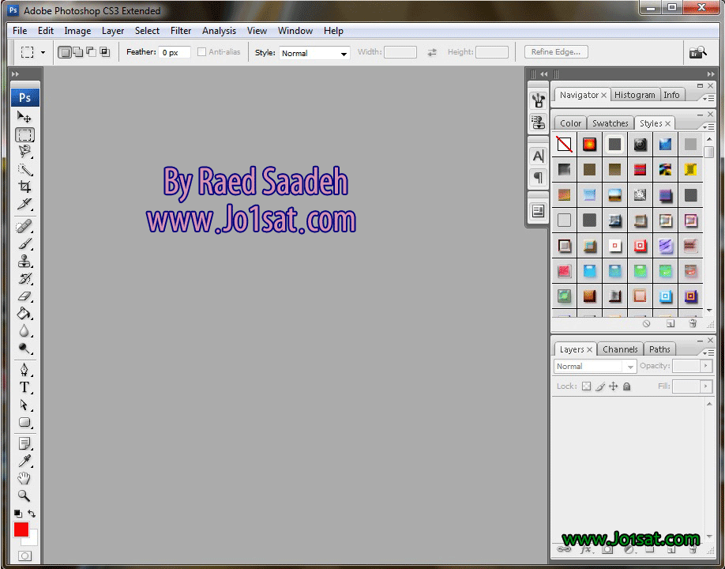
Task: Open the Filter menu
Action: tap(181, 31)
